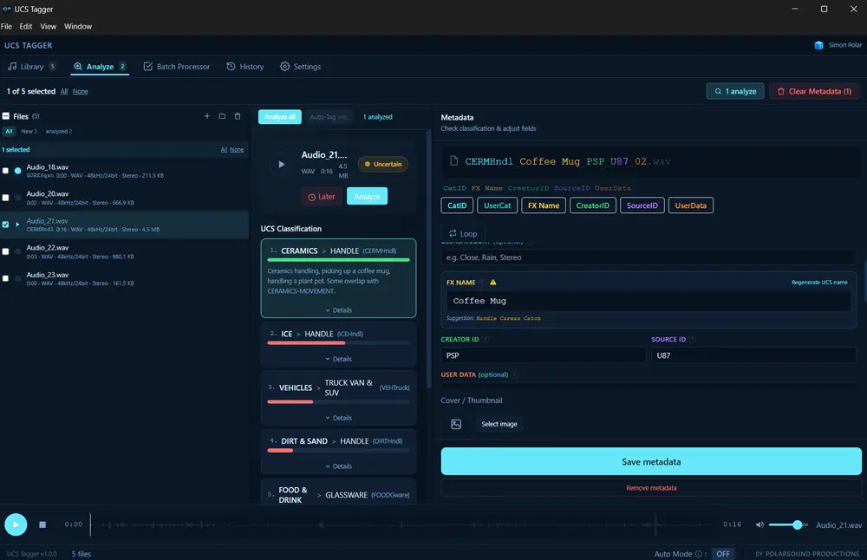Filter files by the analyzed 2 chip
867x560 pixels.
click(x=59, y=132)
